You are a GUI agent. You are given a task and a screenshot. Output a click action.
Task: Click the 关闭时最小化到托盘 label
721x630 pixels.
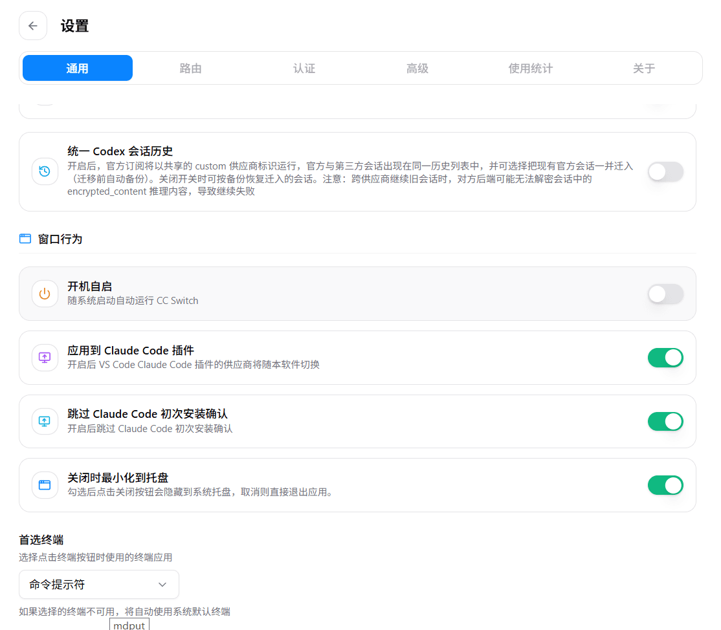pos(118,477)
